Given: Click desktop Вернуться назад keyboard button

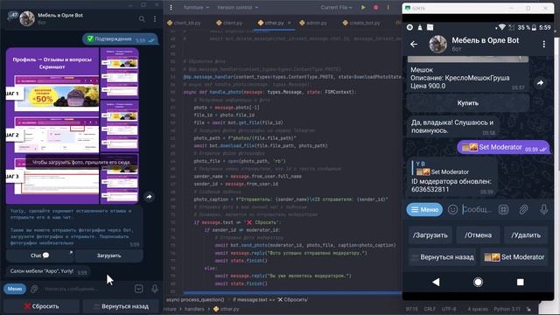Looking at the screenshot, I should point(122,306).
